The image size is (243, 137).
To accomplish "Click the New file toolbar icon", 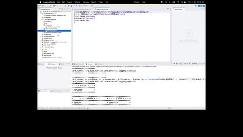I will 39,6.
